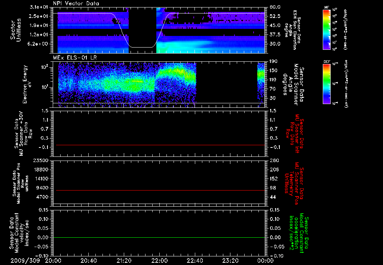Click the '152' telemetry tick value

coord(274,179)
